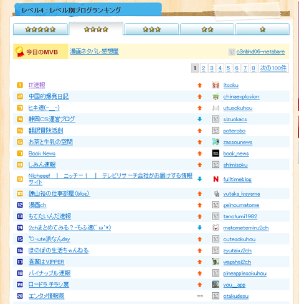Click 次の100件 next page link
Viewport: 299px width, 304px height.
coord(273,68)
